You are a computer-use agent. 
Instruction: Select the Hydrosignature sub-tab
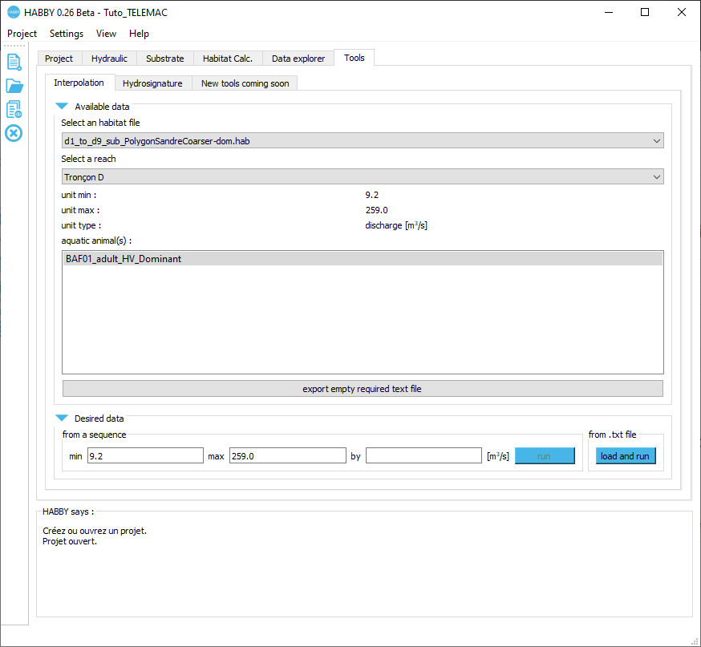point(152,83)
